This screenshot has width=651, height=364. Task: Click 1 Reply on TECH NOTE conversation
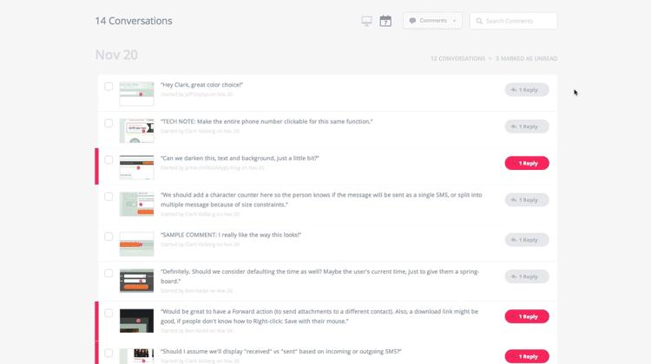click(527, 126)
